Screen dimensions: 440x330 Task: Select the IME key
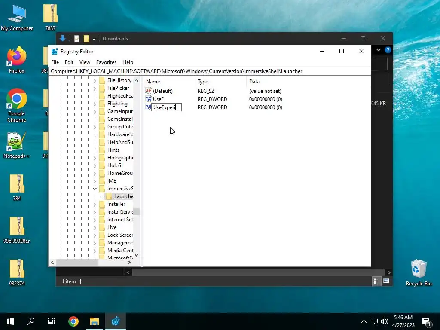point(112,181)
